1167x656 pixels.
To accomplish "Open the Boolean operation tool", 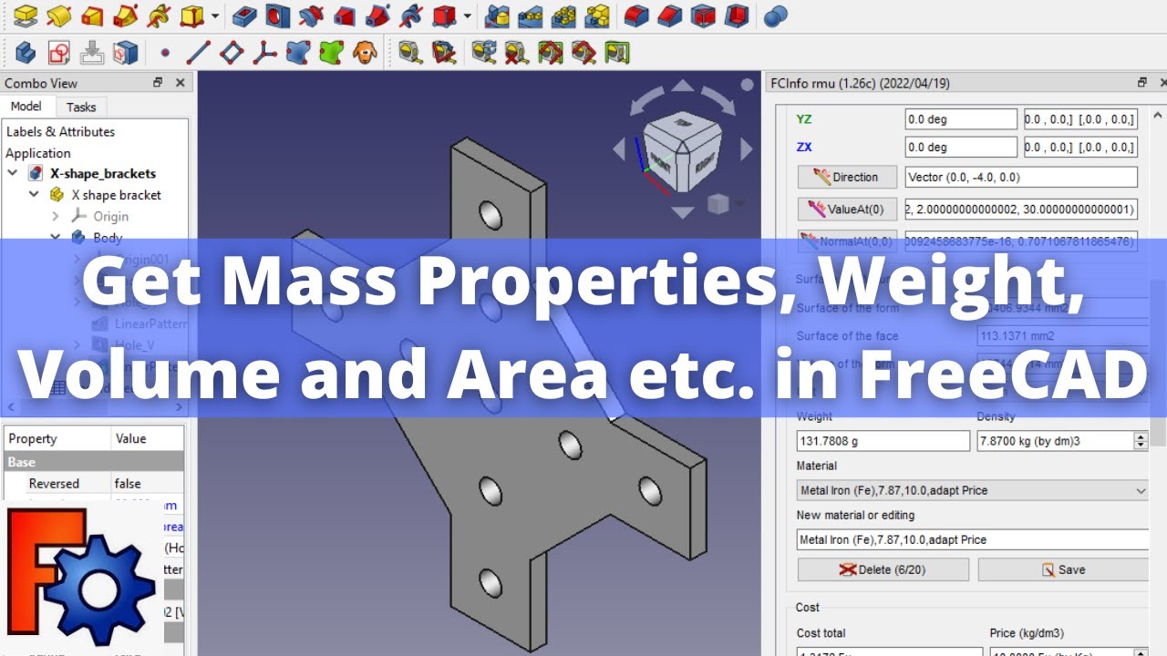I will point(776,15).
